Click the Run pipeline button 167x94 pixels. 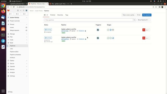pos(147,15)
